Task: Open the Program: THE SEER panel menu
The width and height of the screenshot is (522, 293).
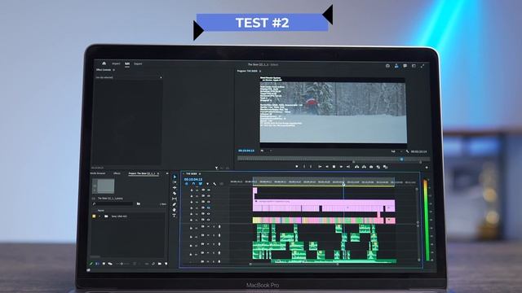Action: [260, 71]
